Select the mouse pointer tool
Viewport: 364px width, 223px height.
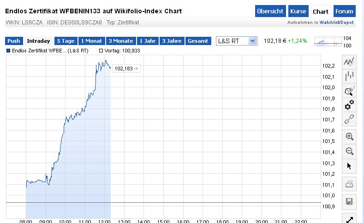tap(349, 166)
